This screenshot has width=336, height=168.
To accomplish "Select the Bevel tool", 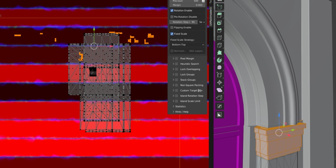I will pyautogui.click(x=220, y=30).
